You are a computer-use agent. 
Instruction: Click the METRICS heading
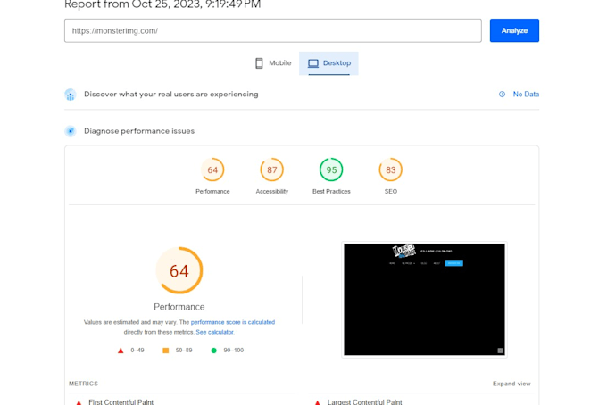83,384
